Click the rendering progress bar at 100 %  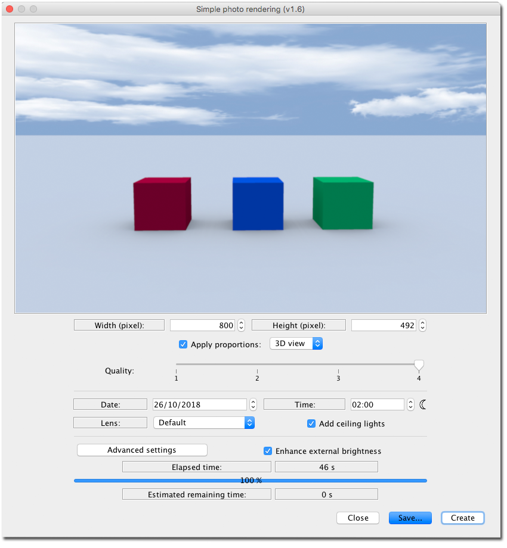coord(251,481)
